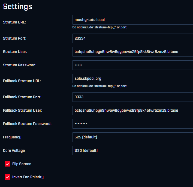Click the 'Core Voltage' label text
The width and height of the screenshot is (193, 187).
coord(14,150)
